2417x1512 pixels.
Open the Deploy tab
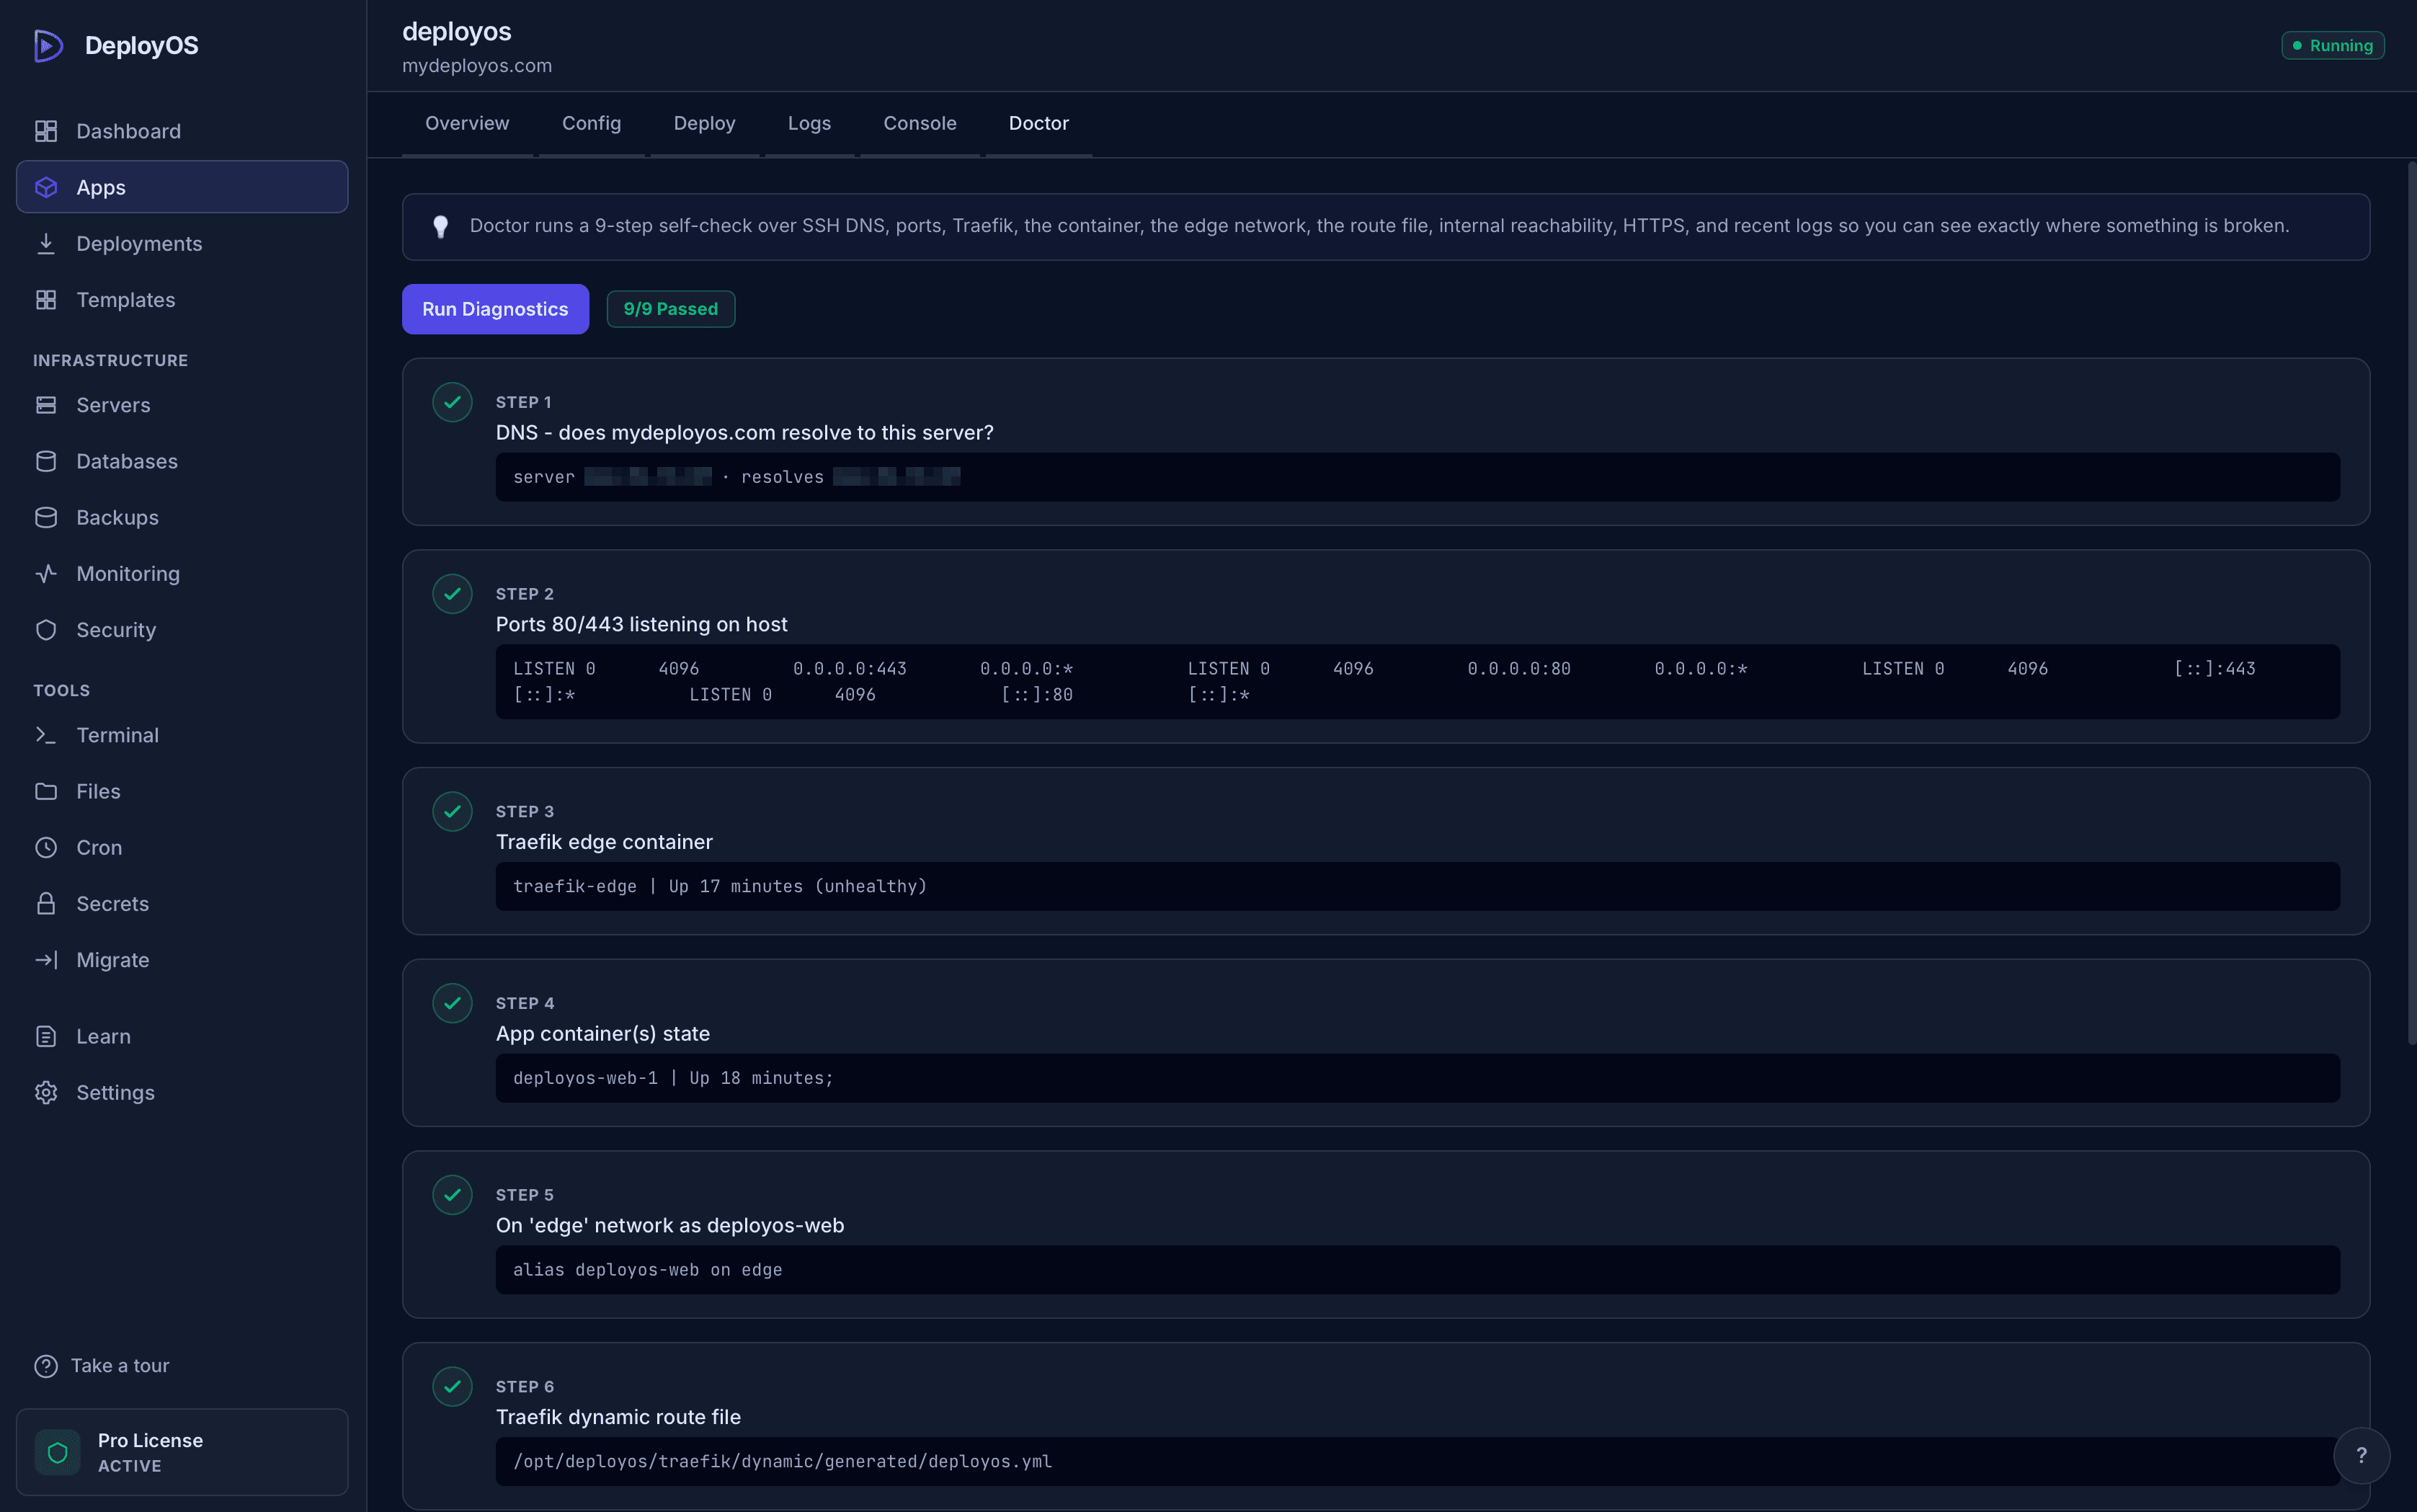[704, 123]
